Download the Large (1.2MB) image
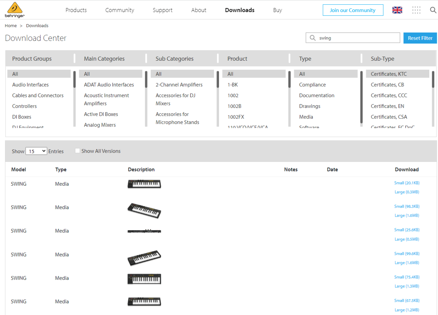 coord(407,310)
